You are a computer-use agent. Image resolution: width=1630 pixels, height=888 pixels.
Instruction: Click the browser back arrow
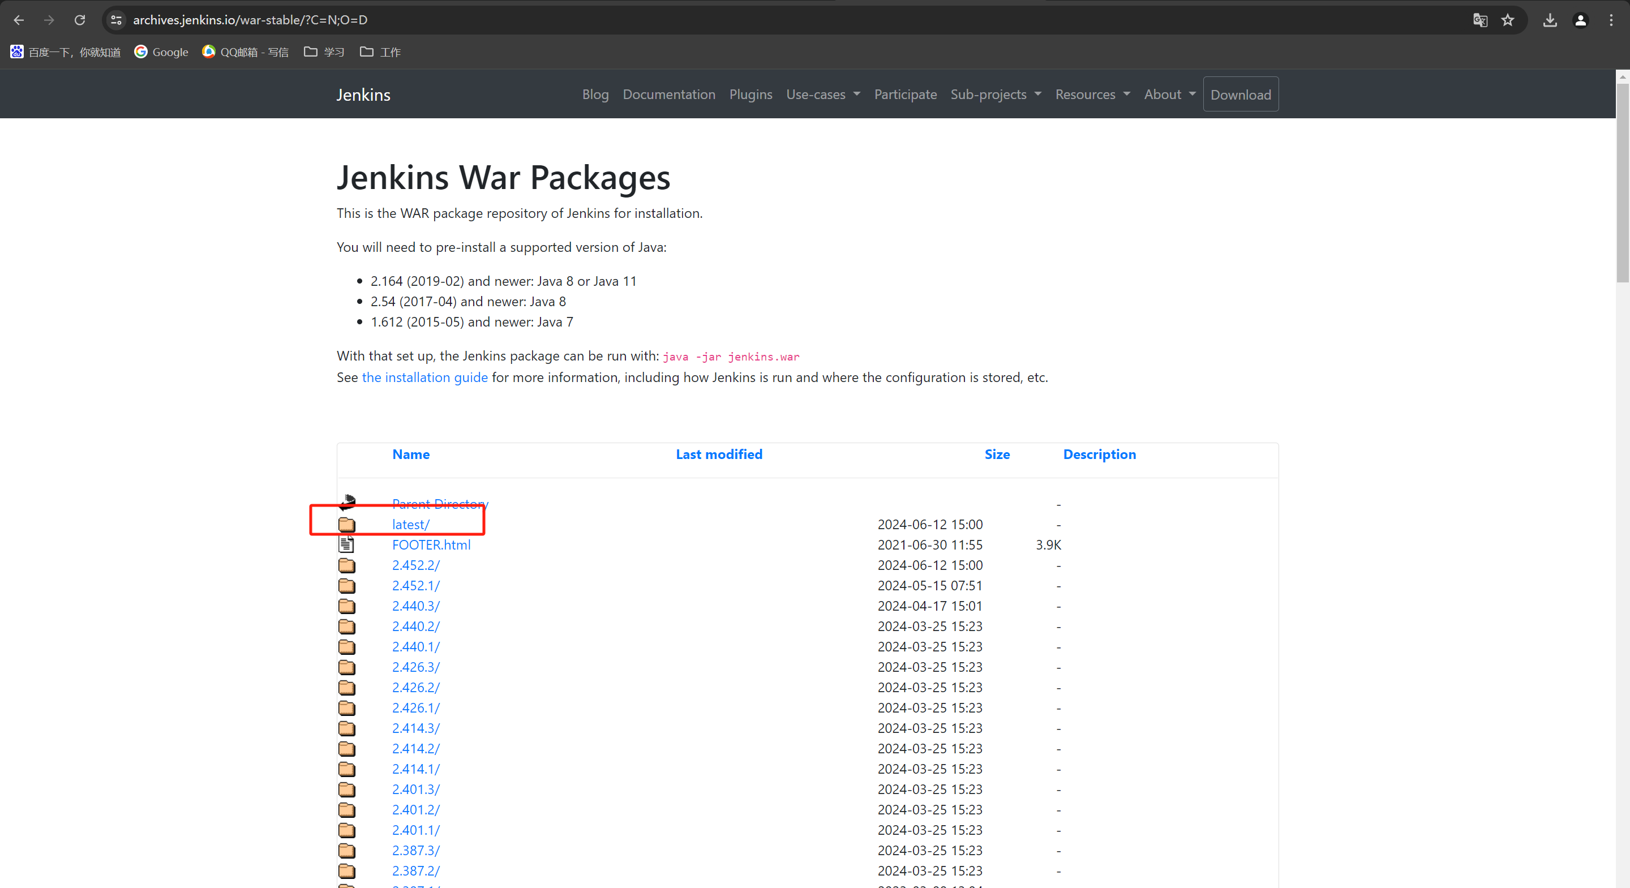tap(18, 20)
